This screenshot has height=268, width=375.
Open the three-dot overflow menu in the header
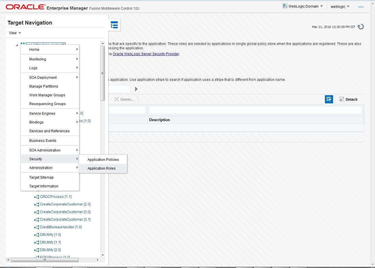[x=361, y=6]
